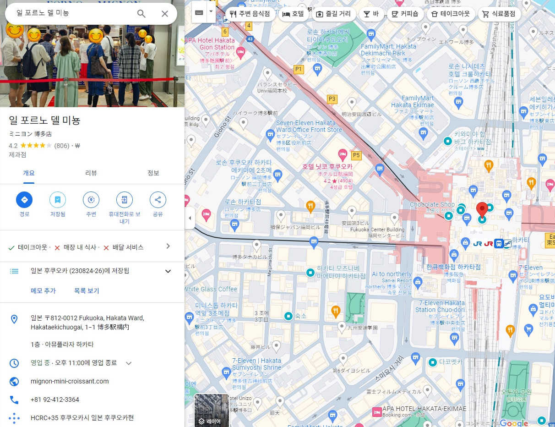Screen dimensions: 555x427
Task: Click the JR Hakata station icon
Action: click(499, 244)
